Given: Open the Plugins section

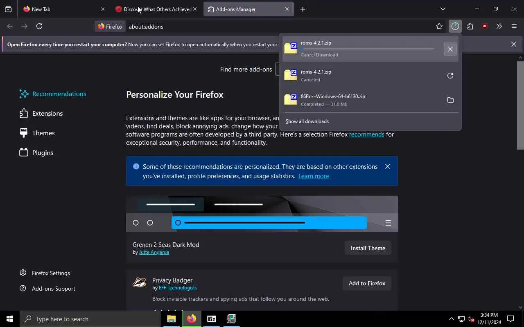Looking at the screenshot, I should point(36,153).
